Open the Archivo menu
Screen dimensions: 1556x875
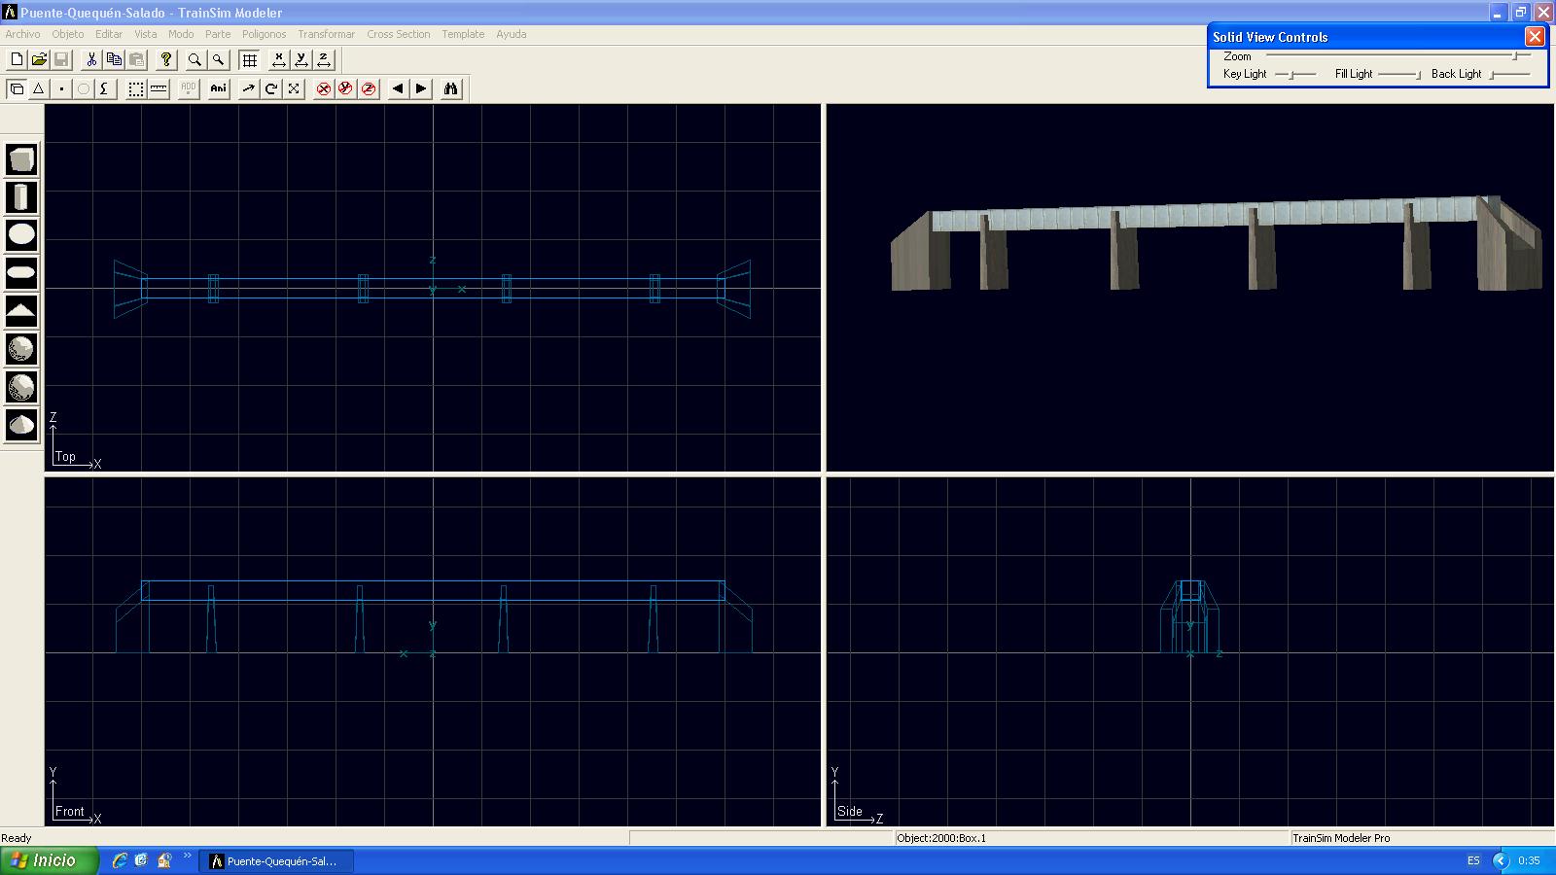coord(22,34)
